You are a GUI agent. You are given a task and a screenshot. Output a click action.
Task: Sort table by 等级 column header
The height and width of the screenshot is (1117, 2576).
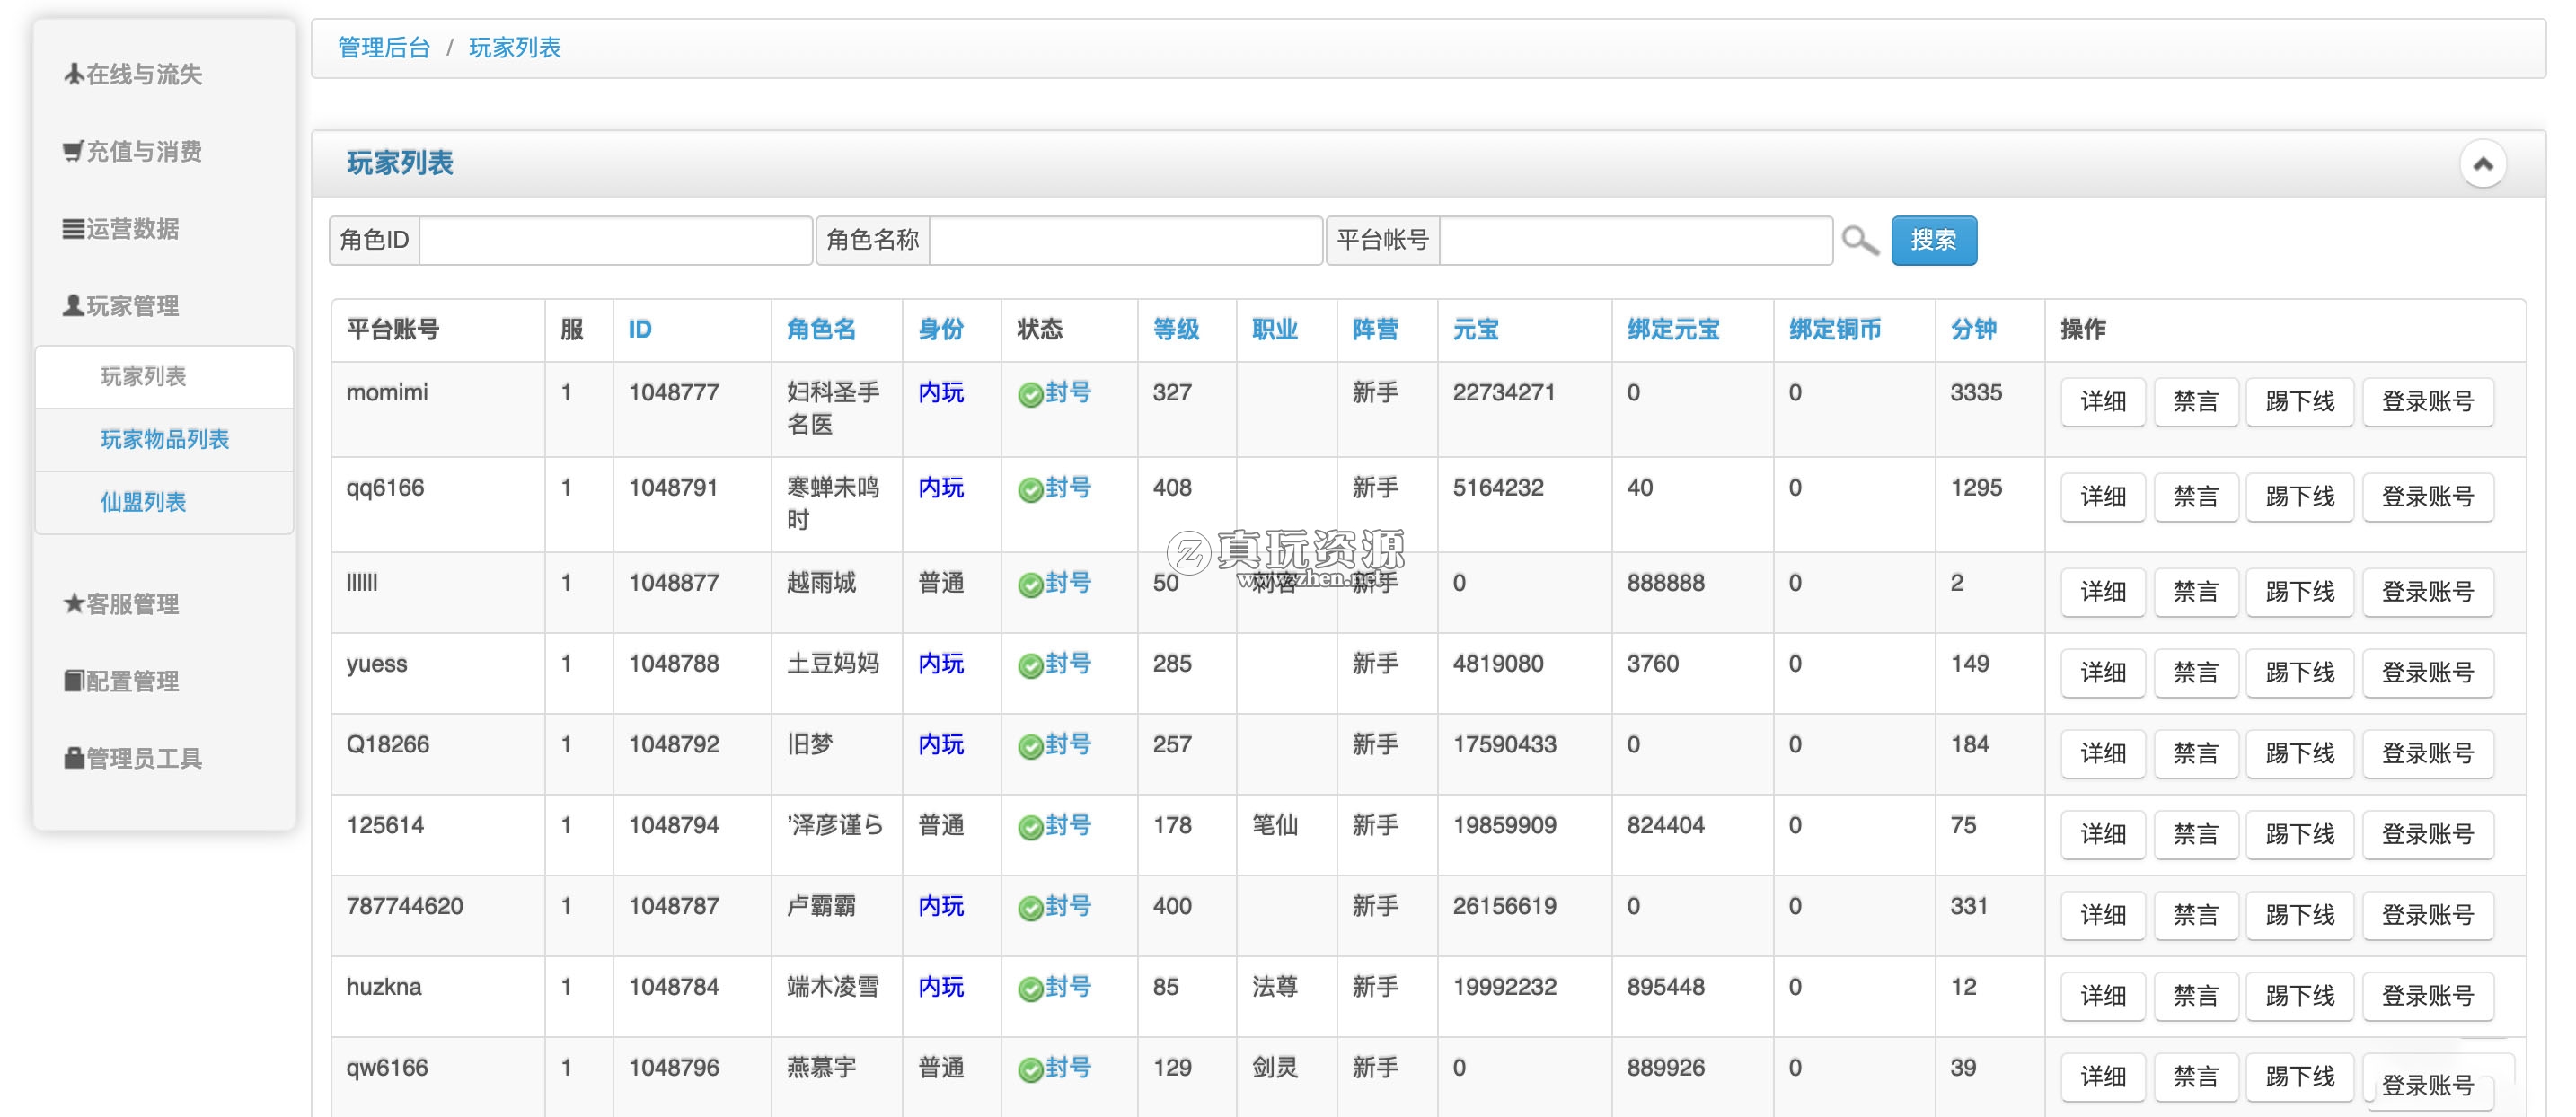[x=1176, y=329]
